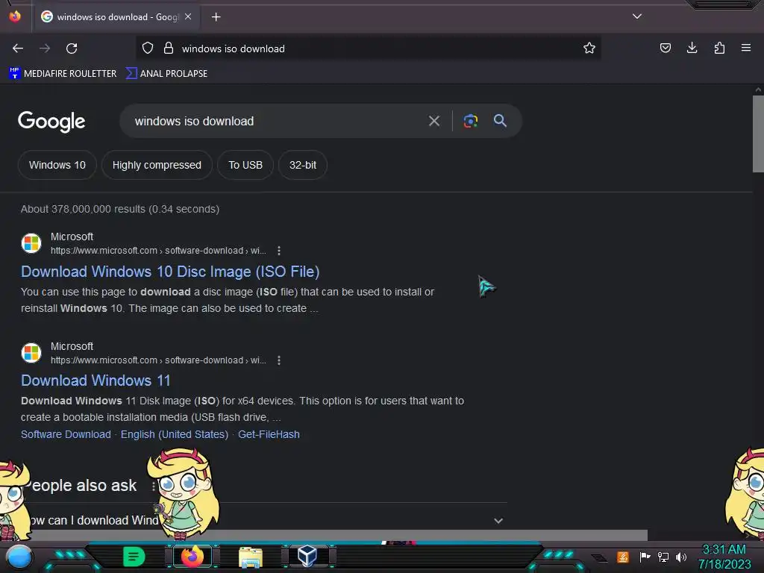Click the Microsoft favicon of the Windows 10 result

pyautogui.click(x=31, y=243)
